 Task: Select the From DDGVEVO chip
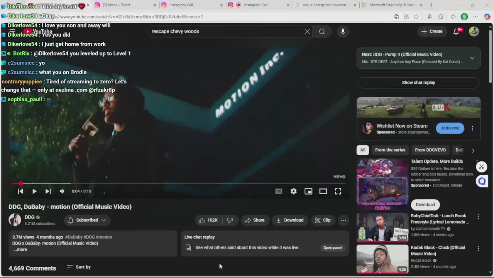coord(430,150)
